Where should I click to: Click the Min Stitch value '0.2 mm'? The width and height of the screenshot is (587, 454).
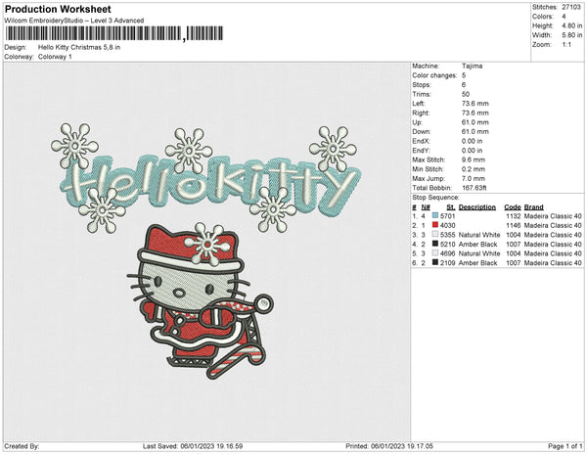click(x=474, y=169)
